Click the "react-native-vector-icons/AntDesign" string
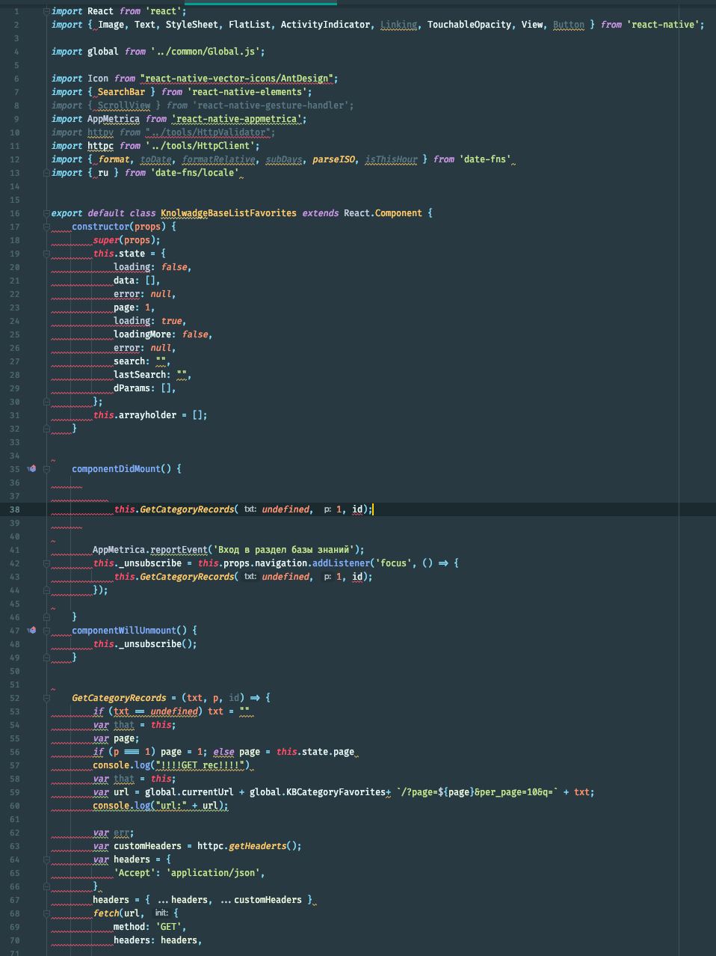Image resolution: width=716 pixels, height=956 pixels. point(238,79)
